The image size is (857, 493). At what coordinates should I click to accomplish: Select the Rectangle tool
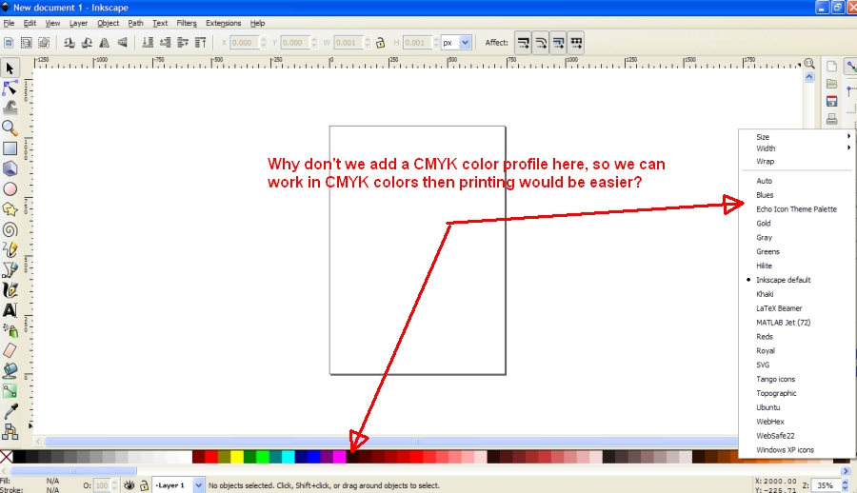pos(10,148)
